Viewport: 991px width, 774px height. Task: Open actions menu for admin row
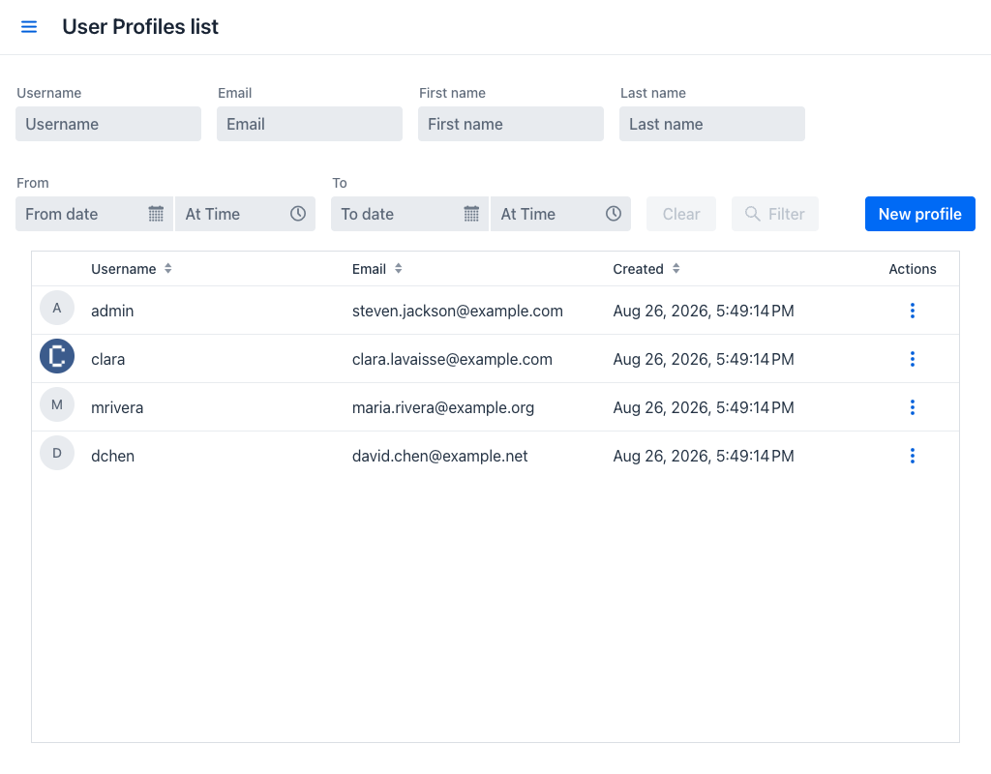click(912, 311)
